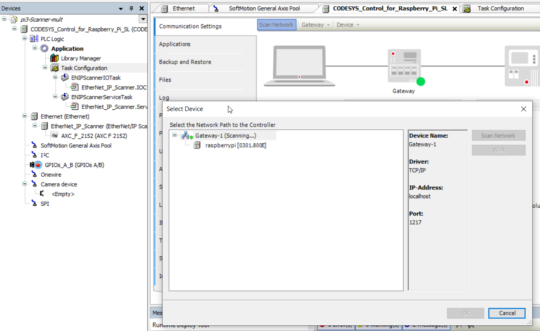
Task: Open the Devices panel position dropdown arrow
Action: (121, 9)
